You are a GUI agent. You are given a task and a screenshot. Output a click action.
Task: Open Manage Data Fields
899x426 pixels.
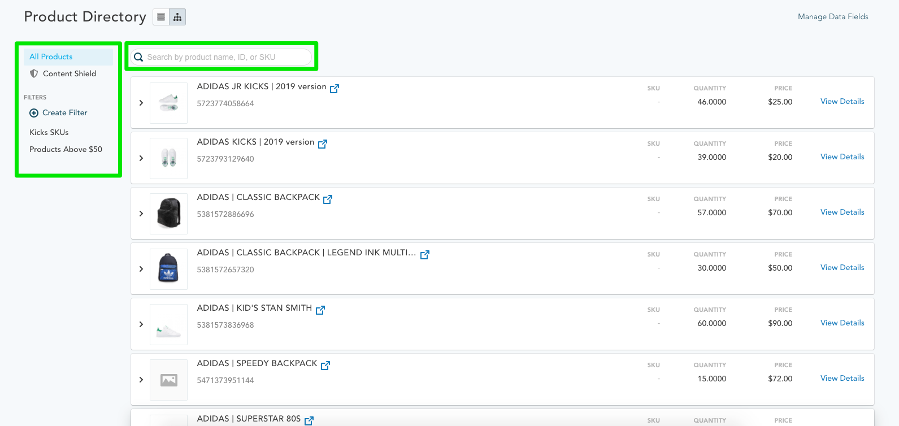click(x=833, y=17)
